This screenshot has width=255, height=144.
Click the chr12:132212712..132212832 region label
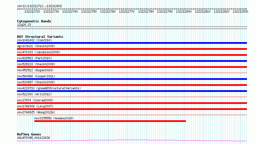tap(40, 6)
